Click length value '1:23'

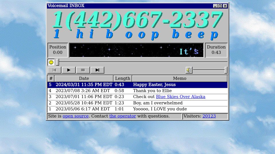(x=119, y=103)
